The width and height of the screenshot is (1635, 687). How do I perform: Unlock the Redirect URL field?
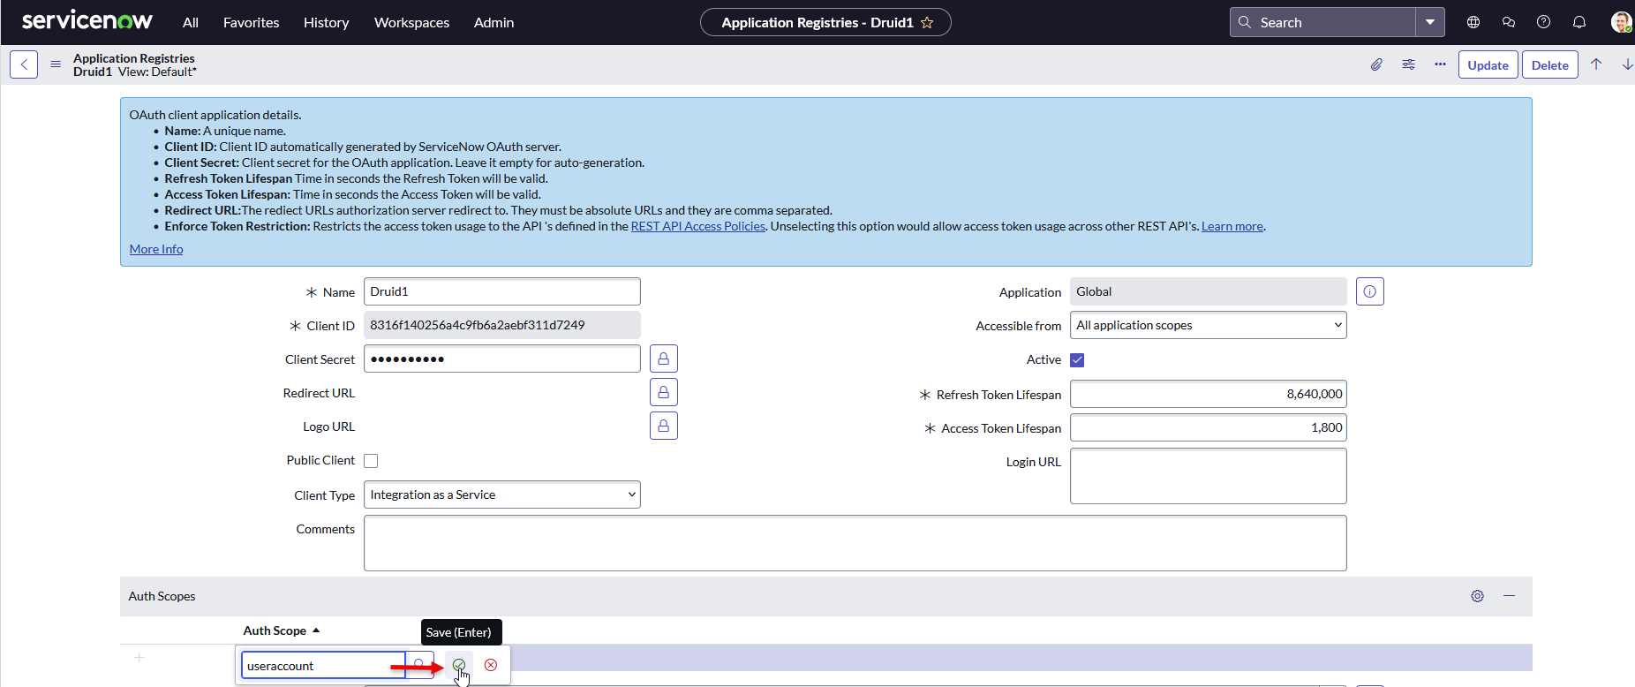[x=663, y=392]
